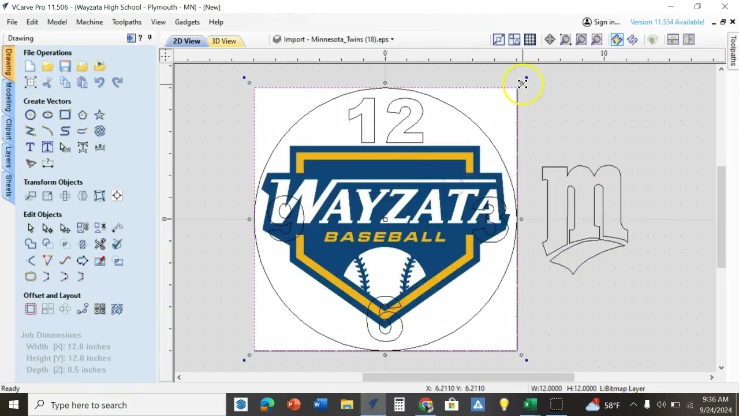Click the Save file floppy disk icon
Image resolution: width=739 pixels, height=416 pixels.
tap(65, 66)
